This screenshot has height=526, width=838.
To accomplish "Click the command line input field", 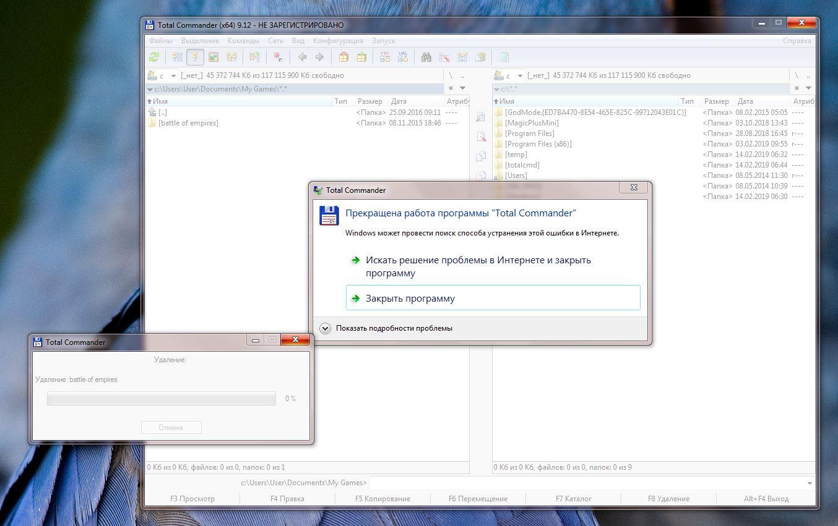I will click(x=592, y=483).
